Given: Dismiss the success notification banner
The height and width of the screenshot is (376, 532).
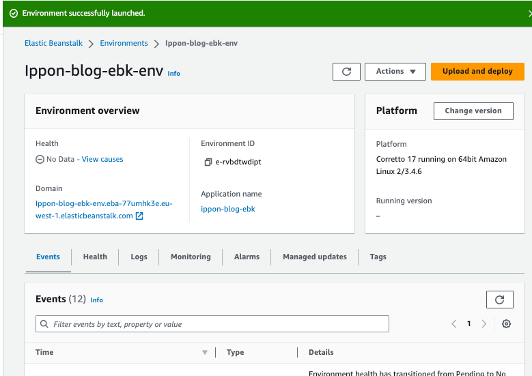Looking at the screenshot, I should [529, 13].
